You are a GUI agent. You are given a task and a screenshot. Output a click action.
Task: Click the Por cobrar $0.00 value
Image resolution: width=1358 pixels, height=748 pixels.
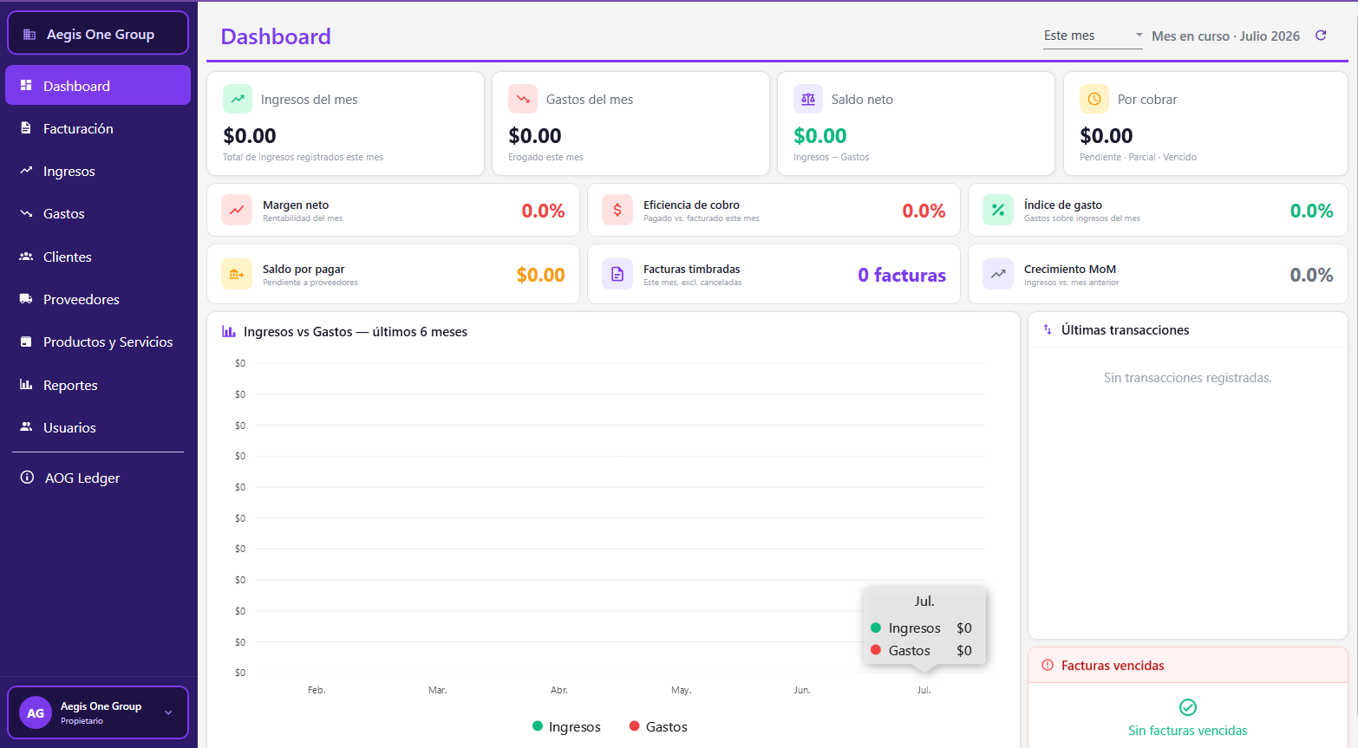[1107, 136]
